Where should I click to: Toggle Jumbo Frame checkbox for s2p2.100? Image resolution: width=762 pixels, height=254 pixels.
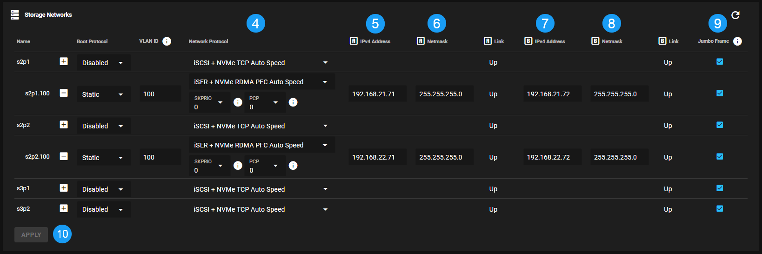pyautogui.click(x=720, y=156)
